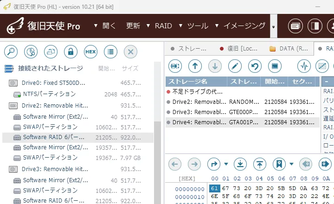Open the イメージング dropdown menu
334x204 pixels.
(x=240, y=26)
